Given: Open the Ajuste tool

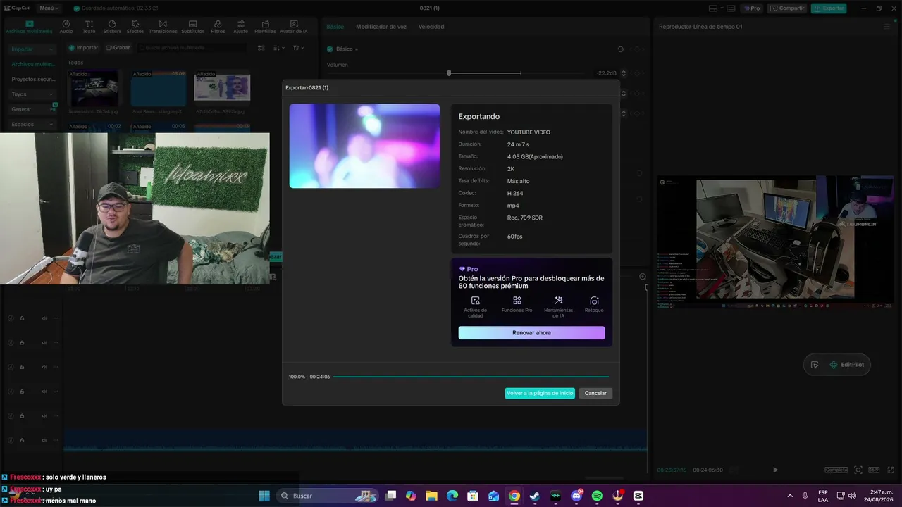Looking at the screenshot, I should tap(240, 27).
